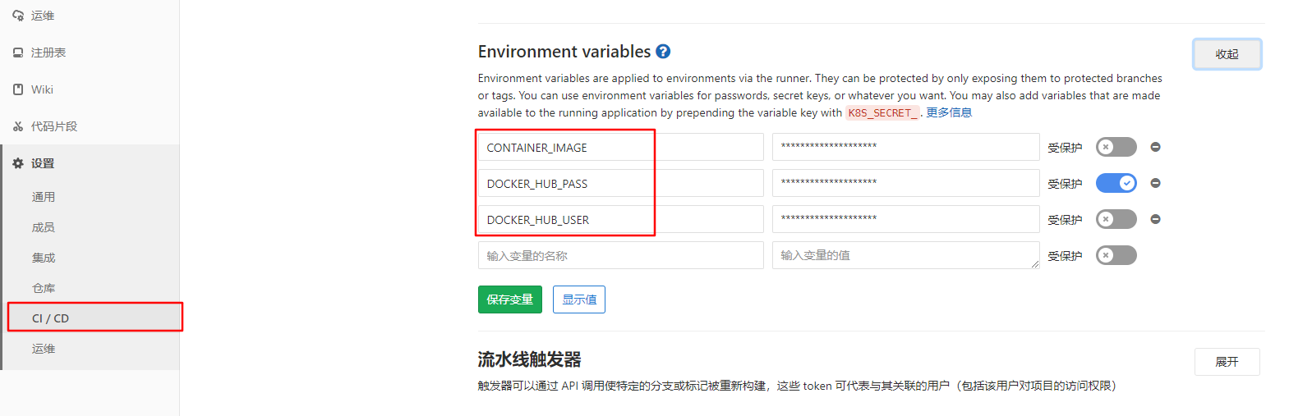The image size is (1312, 416).
Task: Collapse the Environment variables section with 收起
Action: pyautogui.click(x=1227, y=54)
